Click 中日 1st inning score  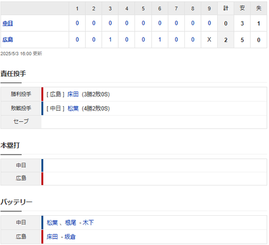point(77,23)
